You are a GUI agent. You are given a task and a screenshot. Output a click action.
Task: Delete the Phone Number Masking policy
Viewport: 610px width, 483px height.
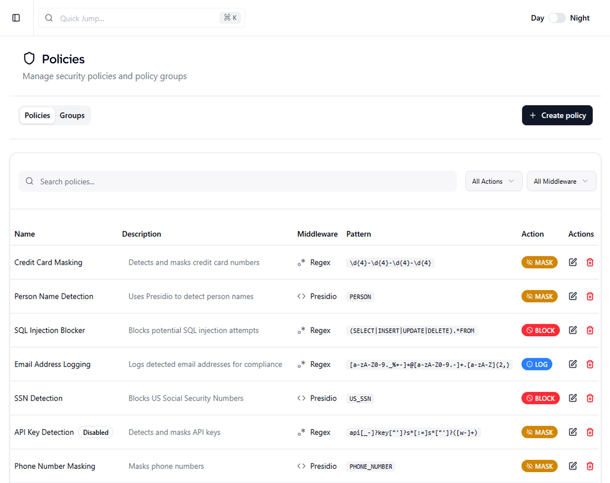590,466
